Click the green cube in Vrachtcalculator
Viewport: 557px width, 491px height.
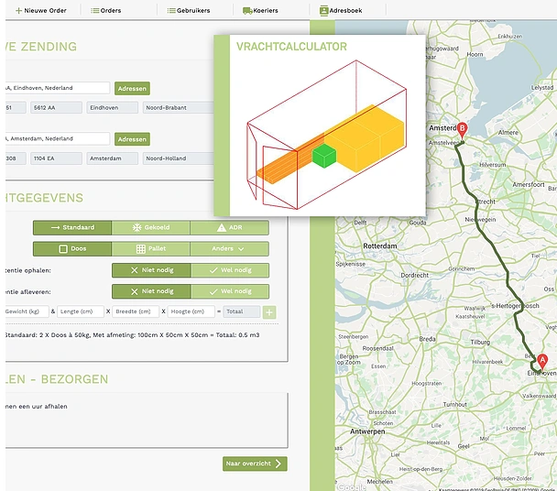pos(324,156)
